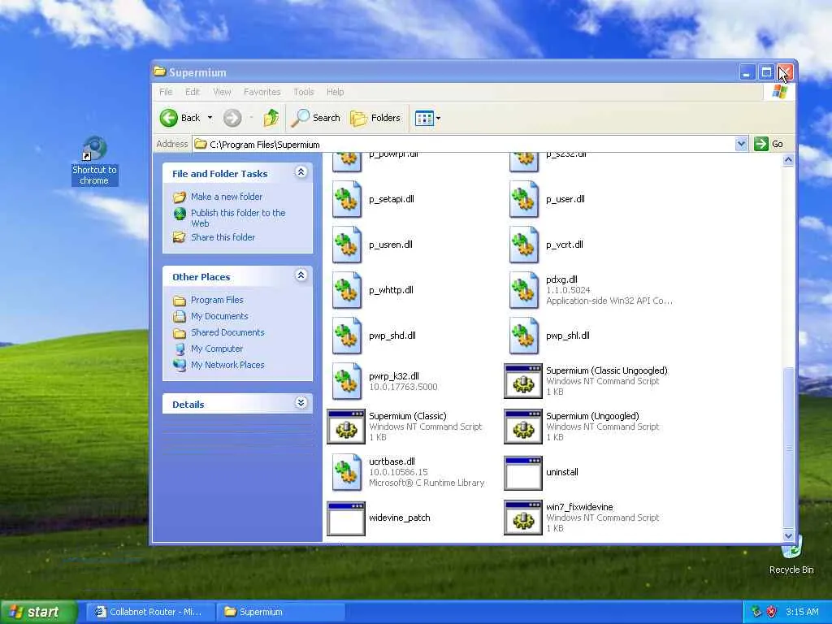Expand the Details panel
Viewport: 832px width, 624px height.
301,403
